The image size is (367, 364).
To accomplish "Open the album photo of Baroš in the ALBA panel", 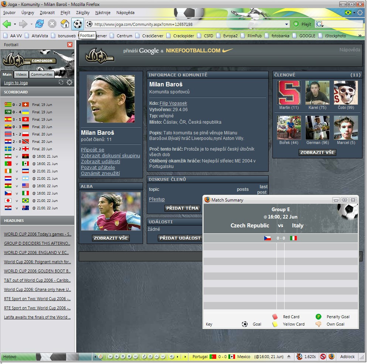I will click(x=111, y=211).
